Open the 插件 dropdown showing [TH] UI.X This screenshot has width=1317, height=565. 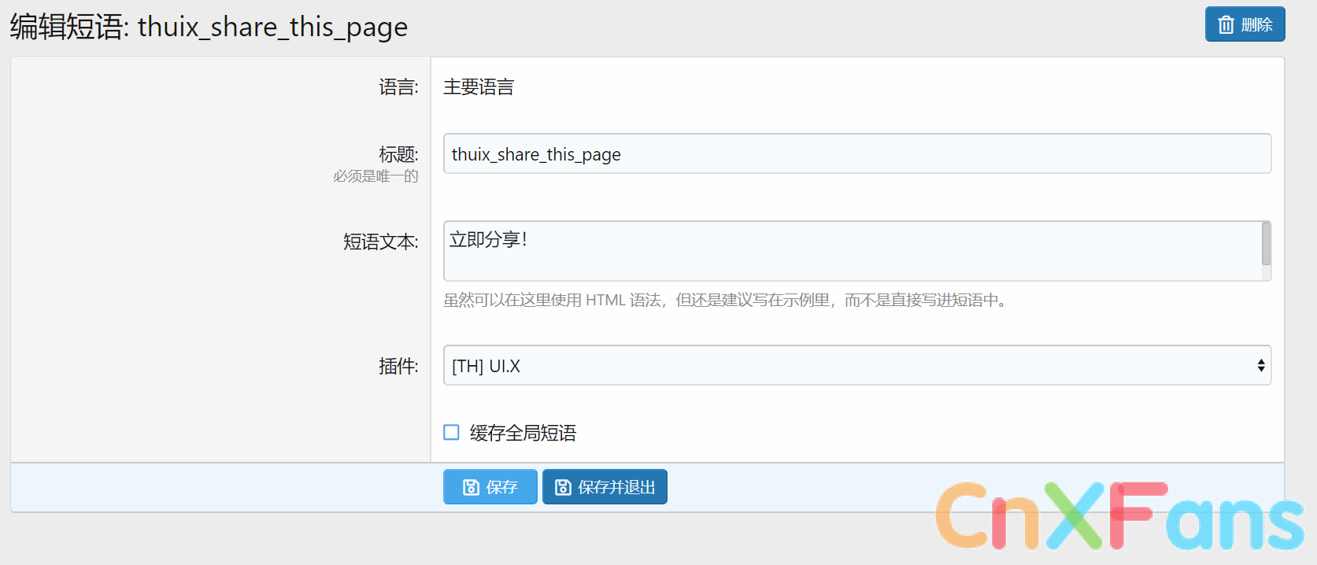coord(857,365)
